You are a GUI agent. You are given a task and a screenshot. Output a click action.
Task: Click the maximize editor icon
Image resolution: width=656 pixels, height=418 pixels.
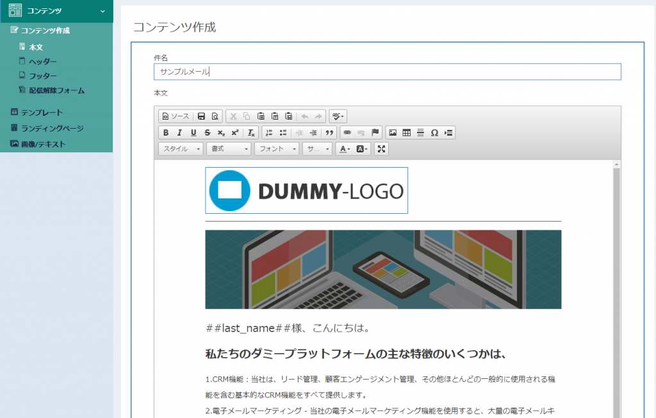[381, 149]
